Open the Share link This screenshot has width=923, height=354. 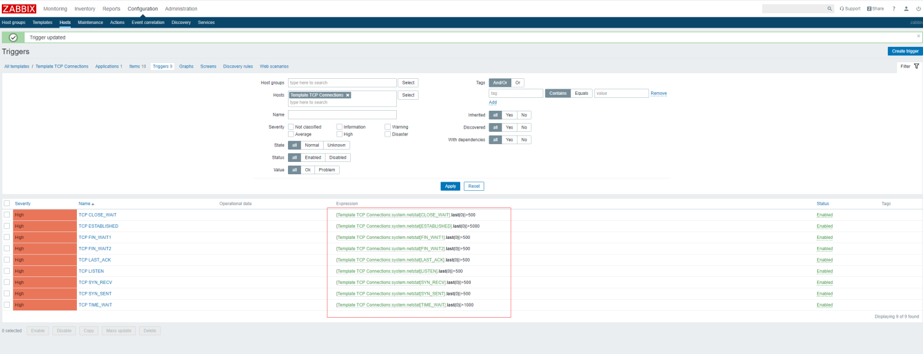point(875,9)
